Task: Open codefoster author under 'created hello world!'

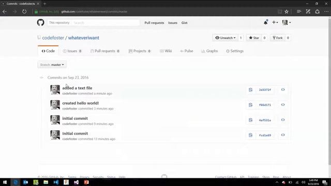Action: click(x=70, y=109)
